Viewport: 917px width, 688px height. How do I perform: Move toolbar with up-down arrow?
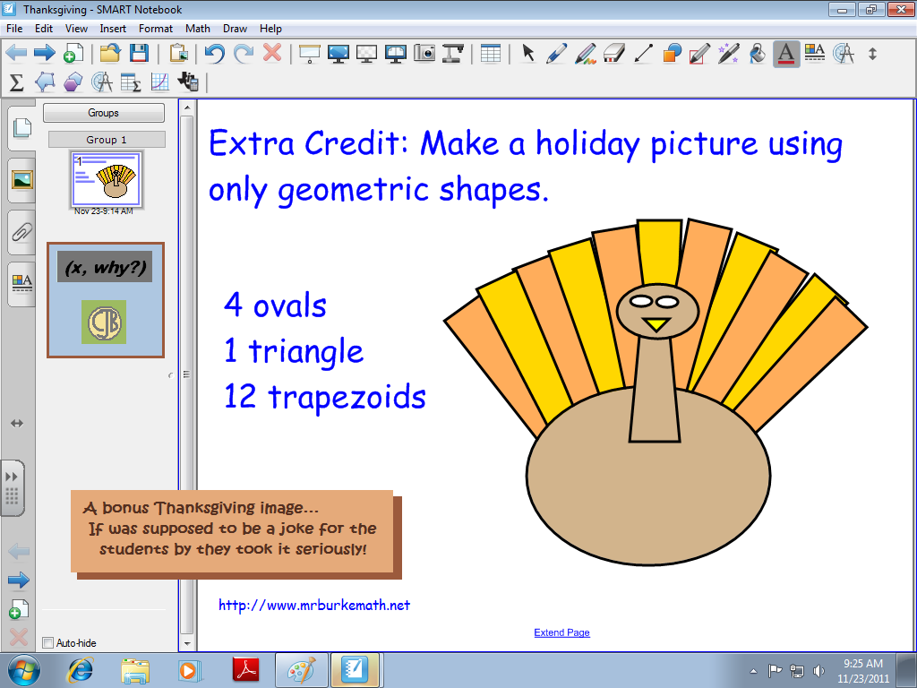click(x=872, y=54)
